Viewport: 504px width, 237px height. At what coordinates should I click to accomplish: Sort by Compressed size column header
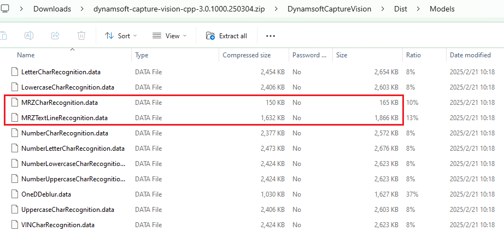247,55
